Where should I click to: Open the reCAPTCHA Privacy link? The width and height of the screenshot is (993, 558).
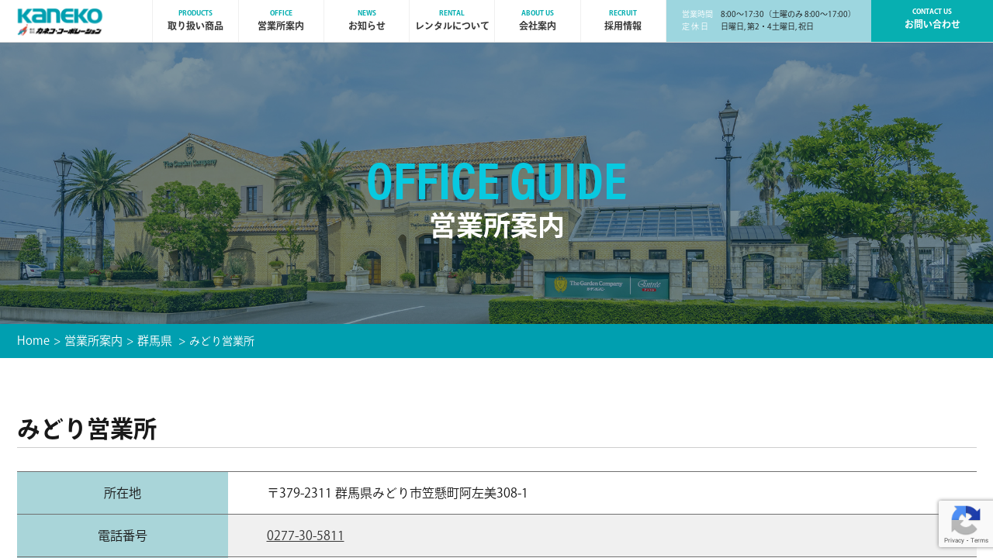point(953,541)
